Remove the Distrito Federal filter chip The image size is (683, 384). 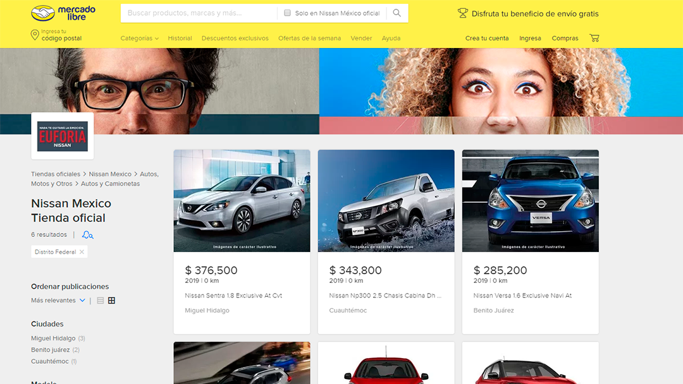[x=81, y=251]
